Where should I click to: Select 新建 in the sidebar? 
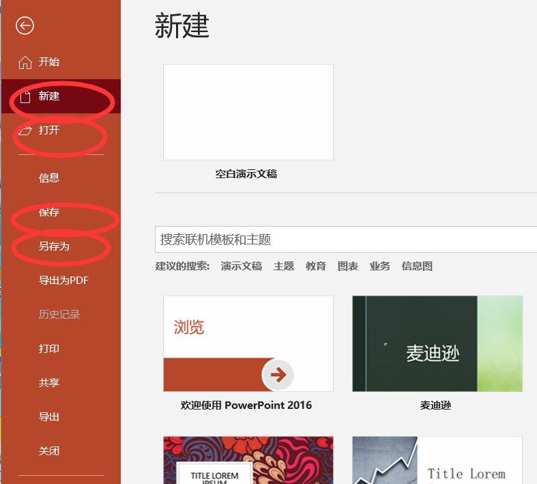[x=61, y=96]
